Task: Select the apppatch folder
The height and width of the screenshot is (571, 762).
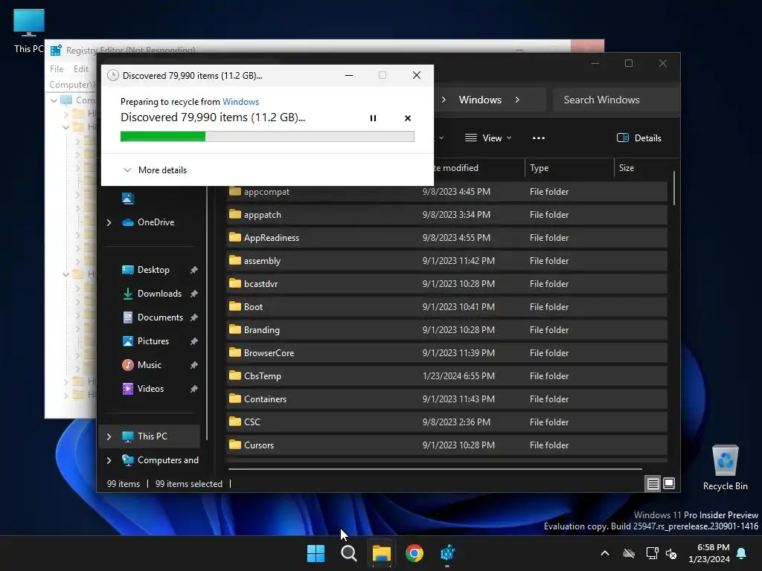Action: 446,215
